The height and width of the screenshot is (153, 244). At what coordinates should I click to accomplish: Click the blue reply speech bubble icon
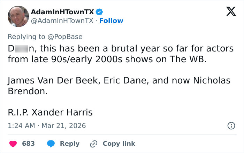coord(51,144)
